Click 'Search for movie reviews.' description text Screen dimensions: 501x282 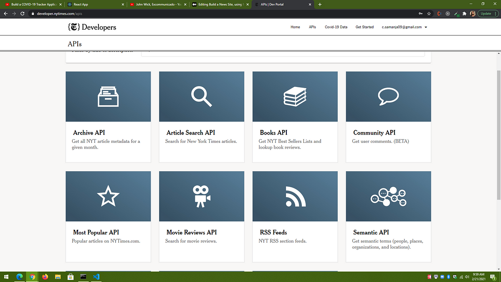tap(191, 241)
